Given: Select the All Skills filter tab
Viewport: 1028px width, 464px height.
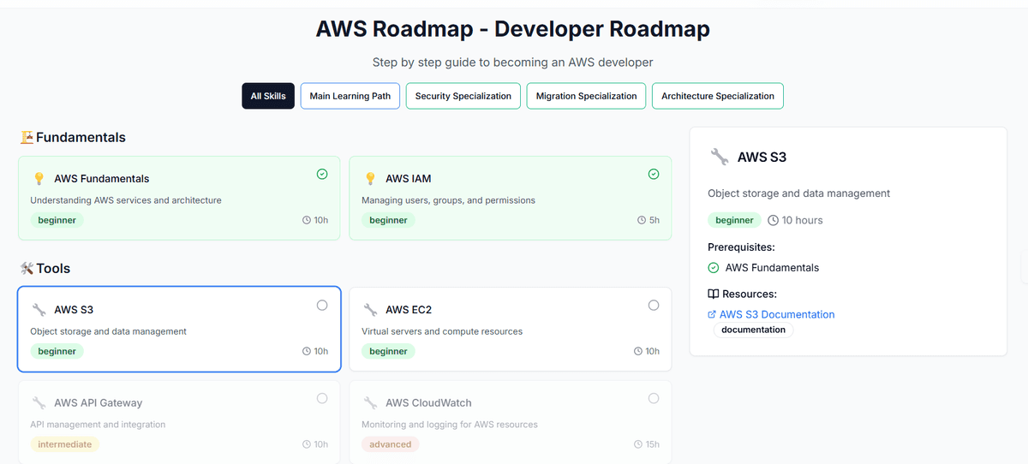Looking at the screenshot, I should pos(268,96).
